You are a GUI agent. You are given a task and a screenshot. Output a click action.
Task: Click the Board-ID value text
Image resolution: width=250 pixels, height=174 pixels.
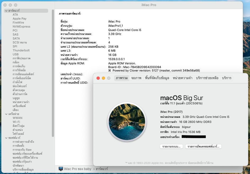tap(135, 67)
